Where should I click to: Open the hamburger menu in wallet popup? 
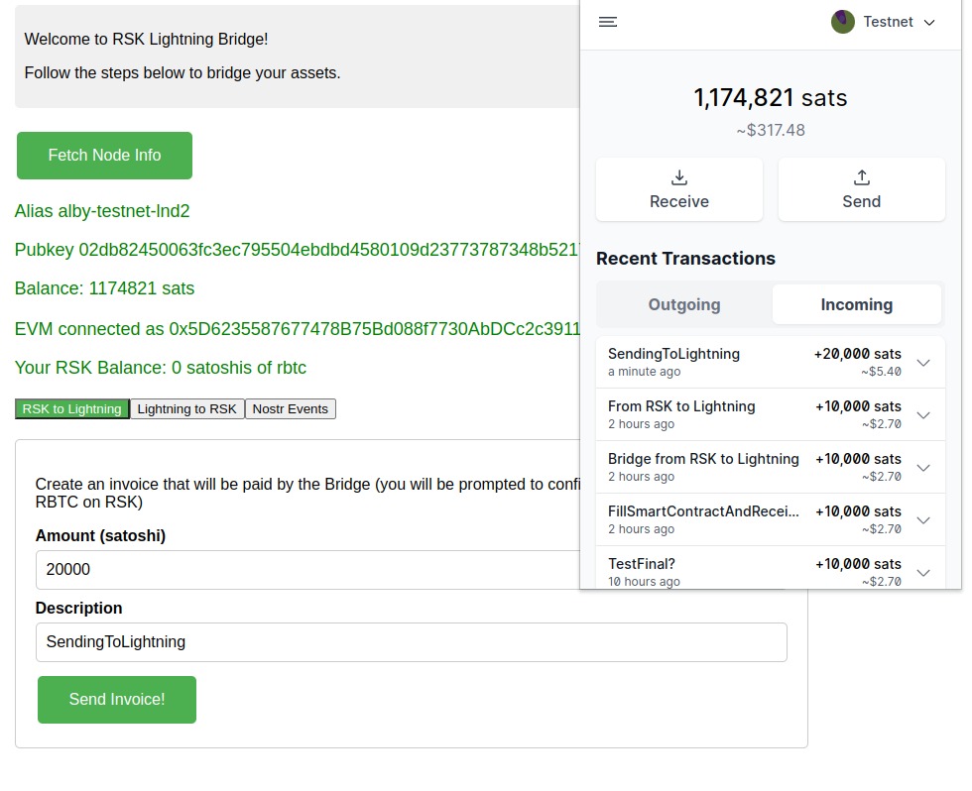[x=607, y=22]
